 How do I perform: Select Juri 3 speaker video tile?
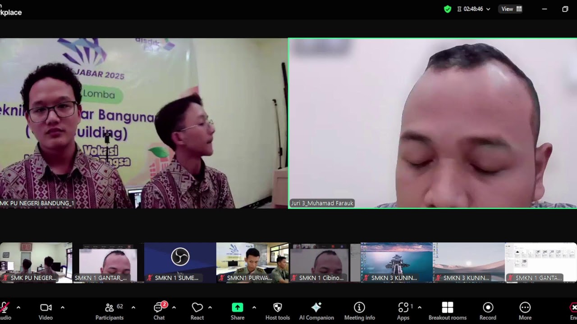click(x=433, y=123)
